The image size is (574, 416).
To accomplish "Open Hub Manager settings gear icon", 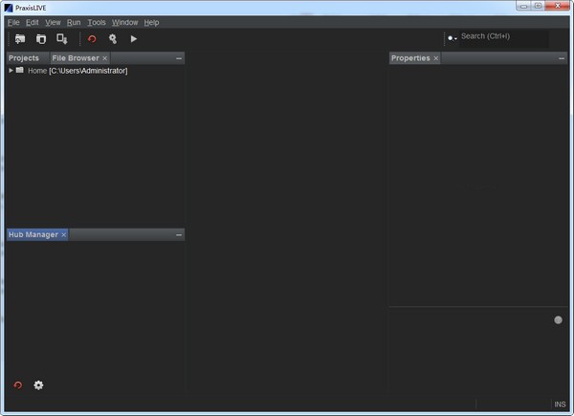I will pos(38,385).
